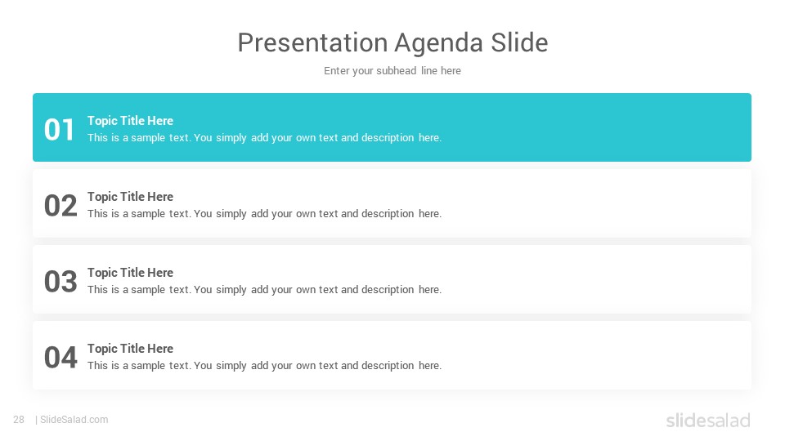Click the number 04 label
The height and width of the screenshot is (441, 785).
pos(61,358)
